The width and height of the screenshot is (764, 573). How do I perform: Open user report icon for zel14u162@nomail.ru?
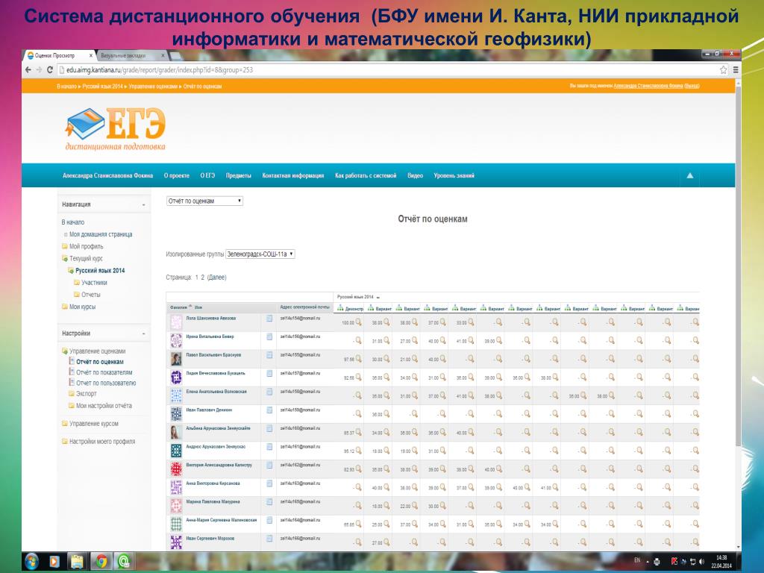[x=269, y=465]
